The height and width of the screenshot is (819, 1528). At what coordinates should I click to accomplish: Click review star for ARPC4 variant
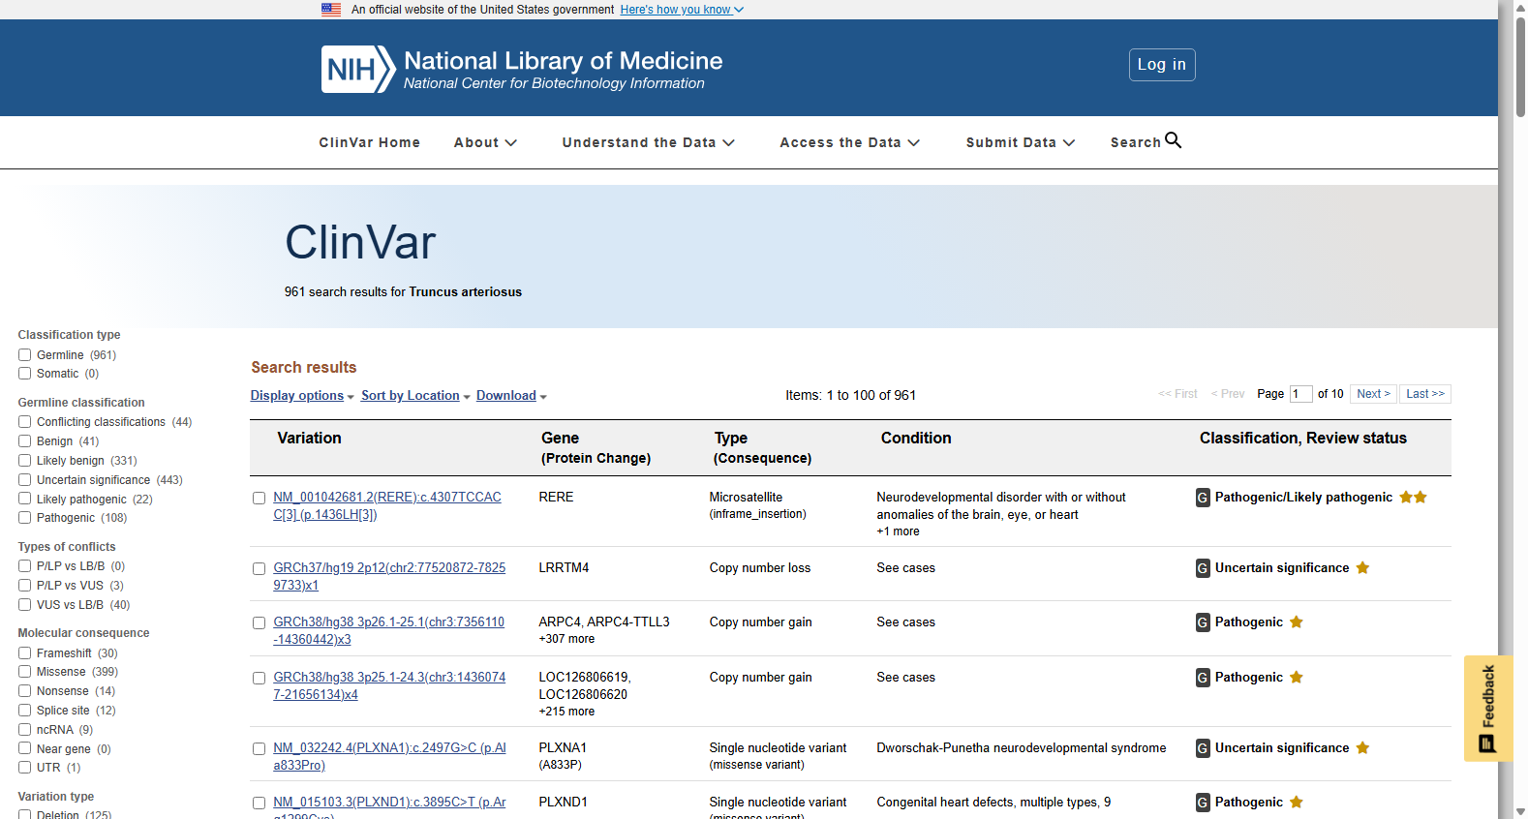coord(1297,622)
